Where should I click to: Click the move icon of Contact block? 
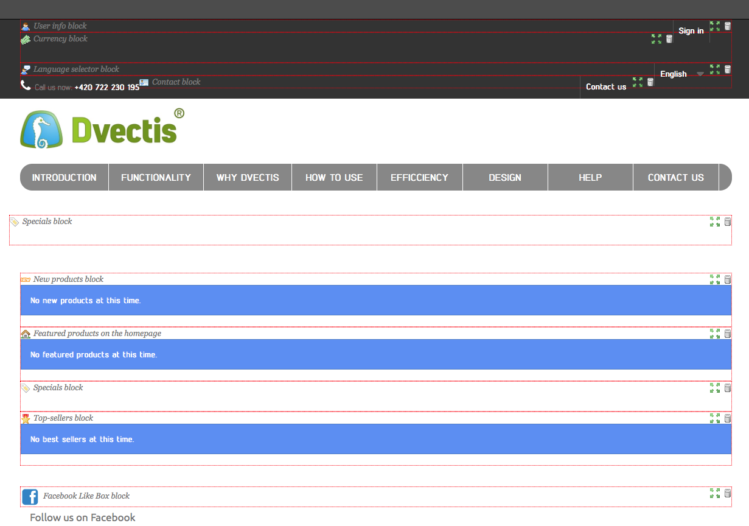[x=638, y=82]
